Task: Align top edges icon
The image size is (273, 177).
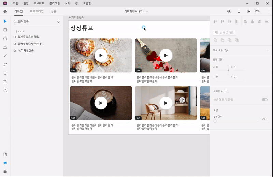Action: coord(215,21)
